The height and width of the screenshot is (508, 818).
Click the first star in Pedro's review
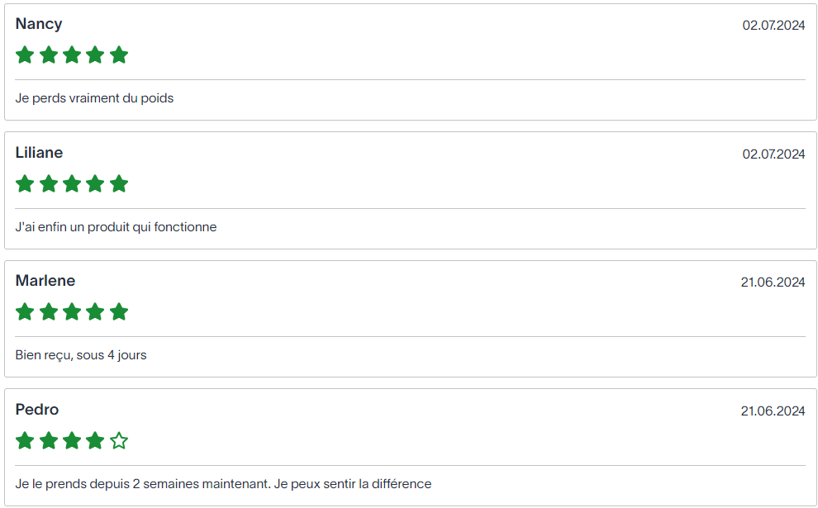coord(25,440)
